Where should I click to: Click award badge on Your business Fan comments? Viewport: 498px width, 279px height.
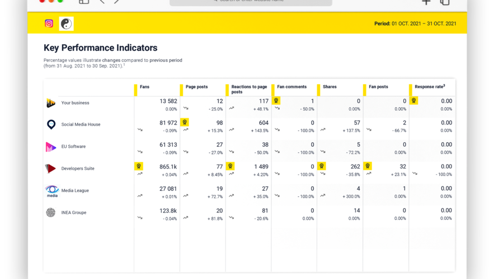pyautogui.click(x=276, y=100)
